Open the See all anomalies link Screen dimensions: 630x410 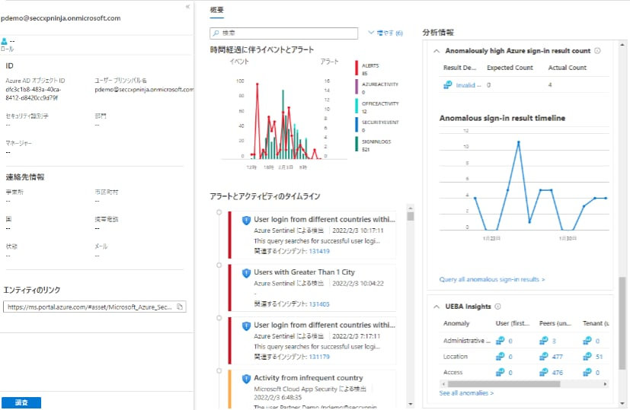point(466,393)
